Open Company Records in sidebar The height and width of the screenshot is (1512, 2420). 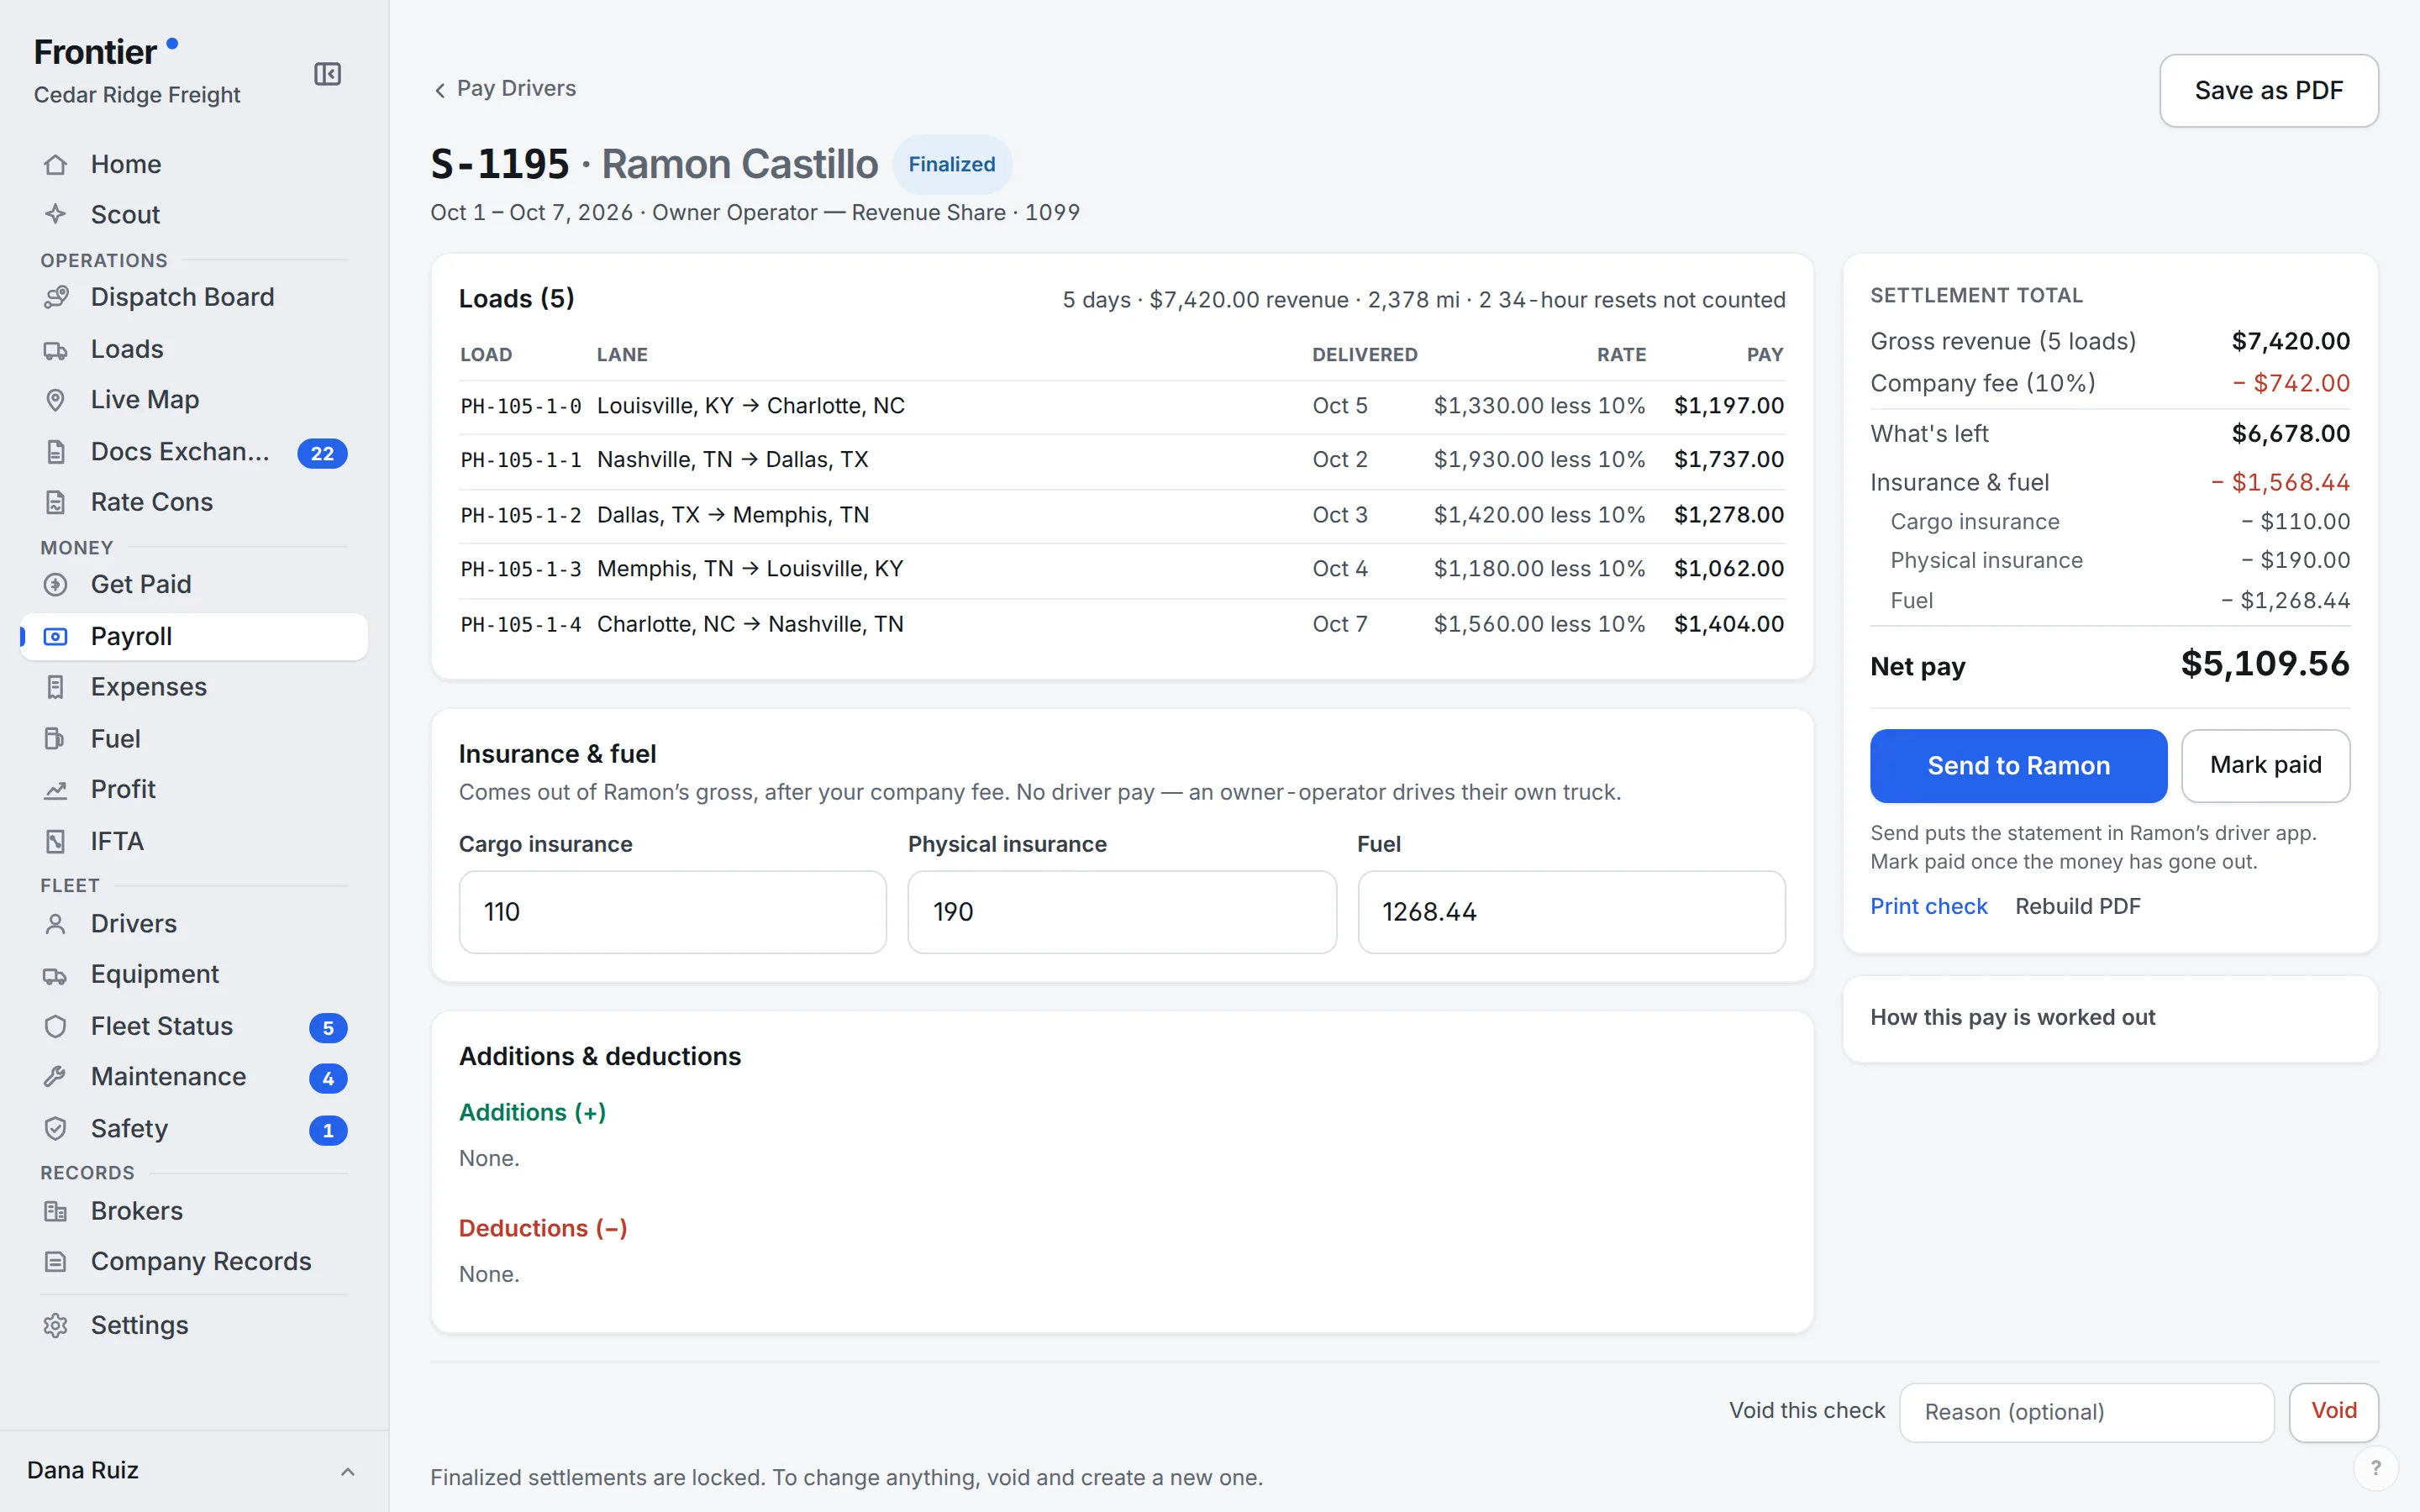(x=194, y=1261)
